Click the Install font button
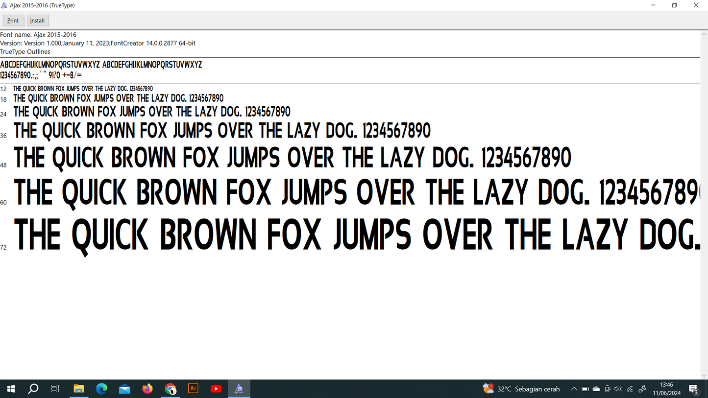Screen dimensions: 708x398 pyautogui.click(x=38, y=21)
